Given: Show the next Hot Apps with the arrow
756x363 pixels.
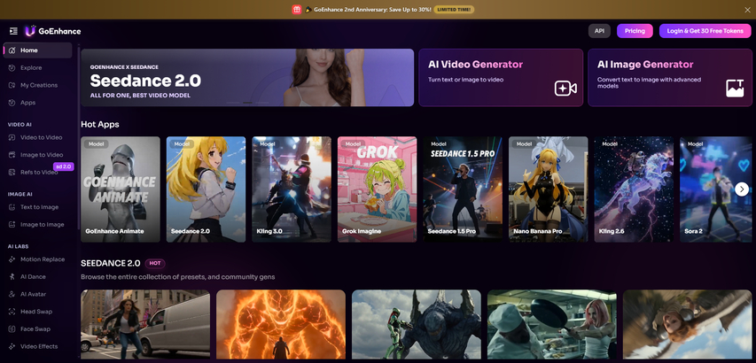Looking at the screenshot, I should pyautogui.click(x=742, y=189).
